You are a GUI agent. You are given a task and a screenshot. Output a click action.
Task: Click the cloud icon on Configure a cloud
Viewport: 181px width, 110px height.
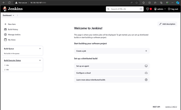[x=146, y=73]
